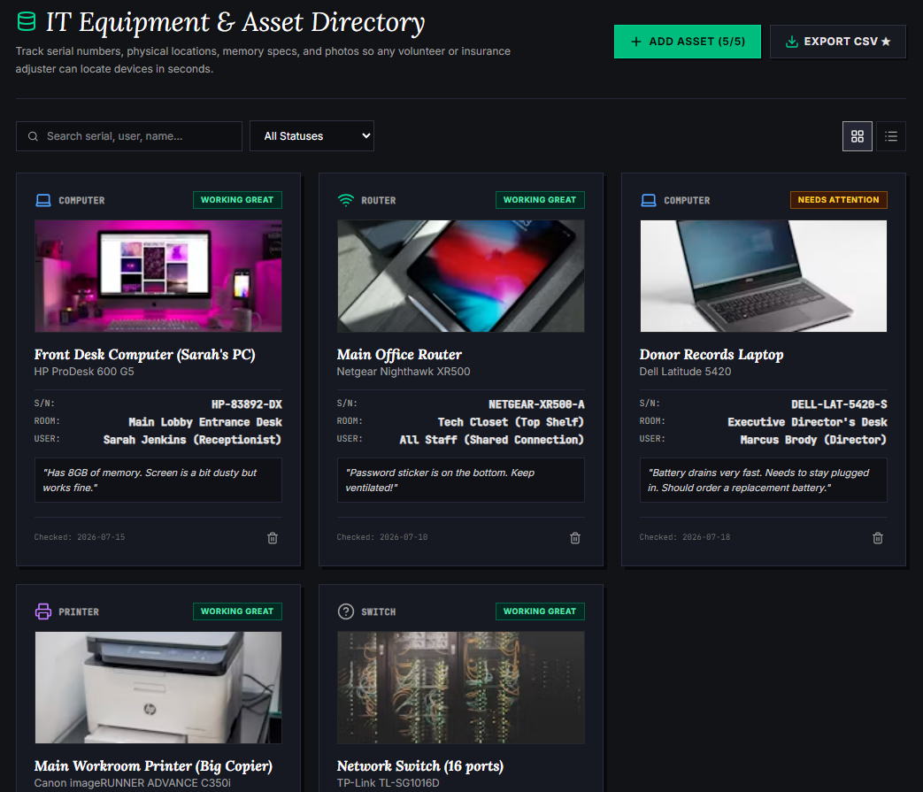The image size is (923, 792).
Task: Click serial number HP-83892-DX
Action: click(x=247, y=404)
